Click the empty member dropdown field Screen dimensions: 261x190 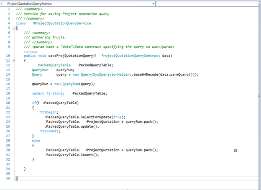coord(207,4)
